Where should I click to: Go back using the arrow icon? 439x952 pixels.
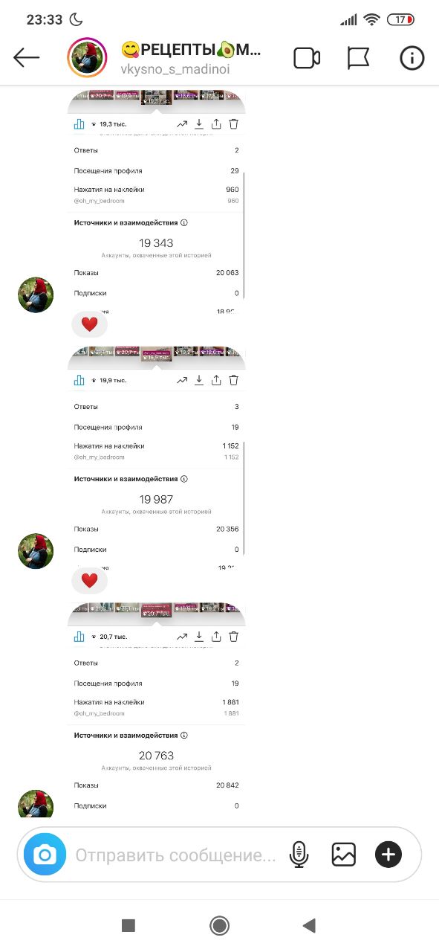pos(26,57)
